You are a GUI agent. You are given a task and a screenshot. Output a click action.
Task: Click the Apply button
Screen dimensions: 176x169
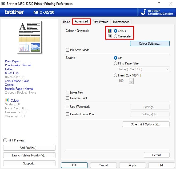(x=133, y=165)
